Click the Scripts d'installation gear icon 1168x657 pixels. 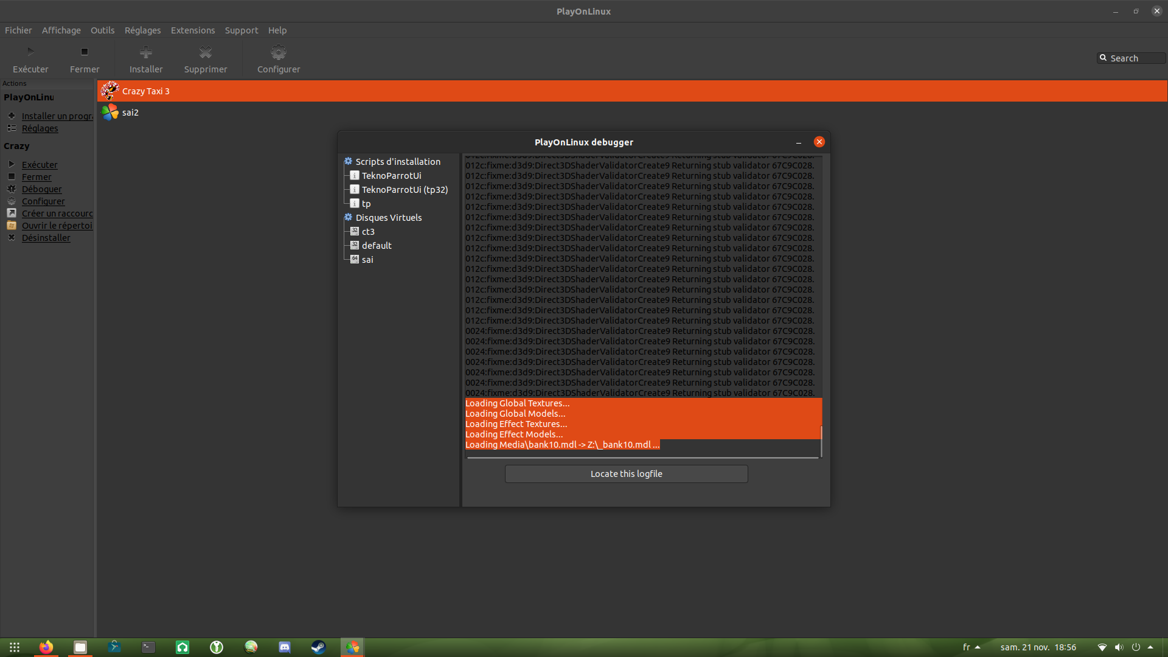coord(348,161)
